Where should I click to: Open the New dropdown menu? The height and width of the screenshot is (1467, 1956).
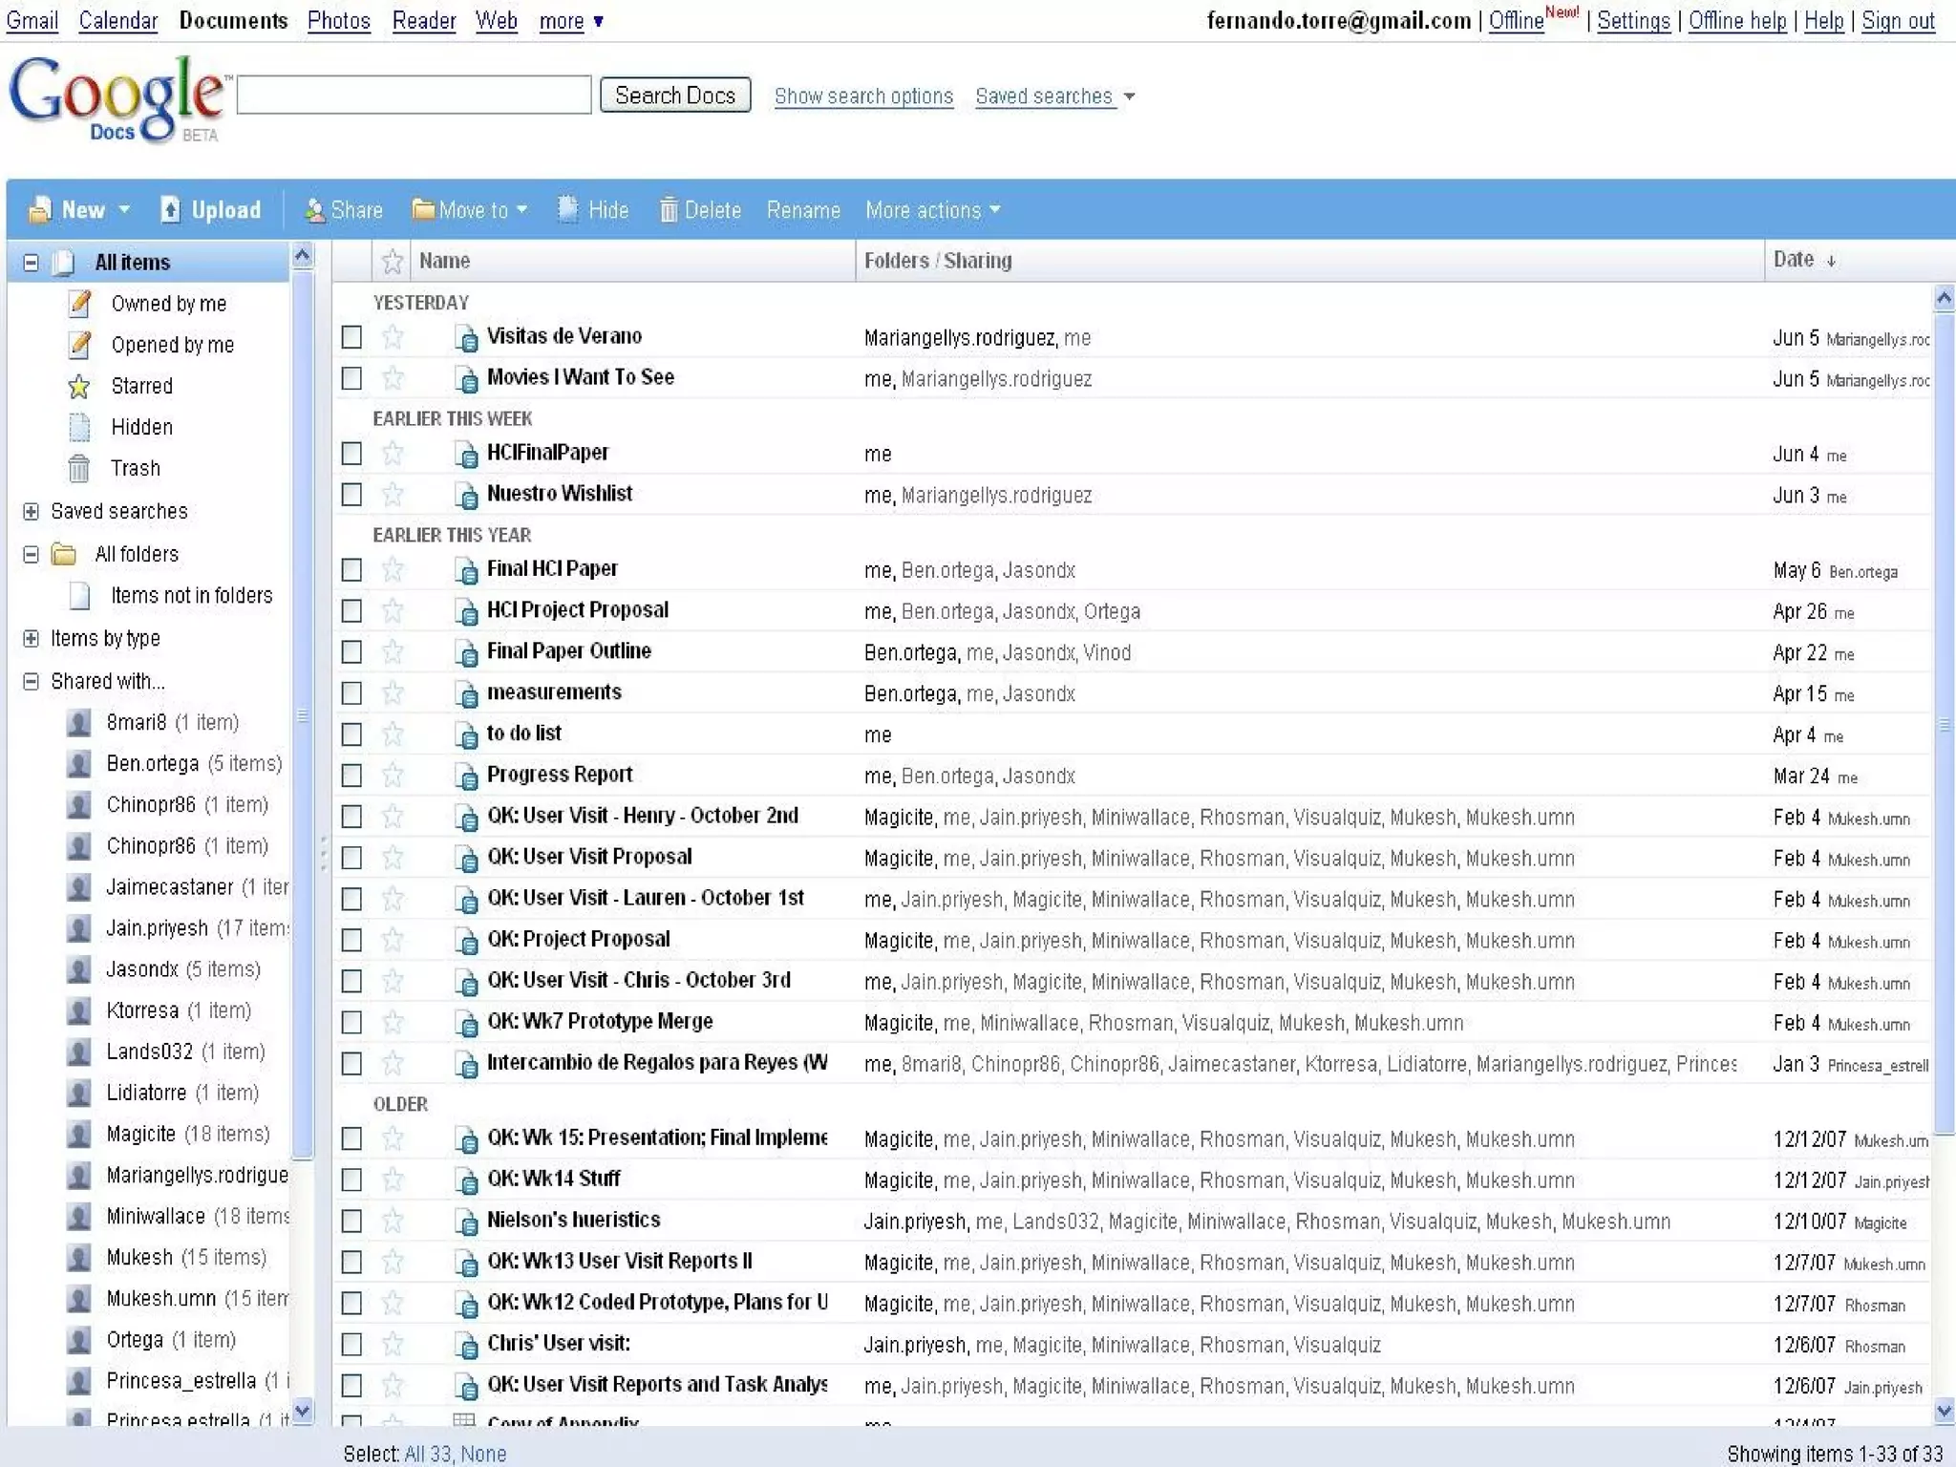pos(80,210)
